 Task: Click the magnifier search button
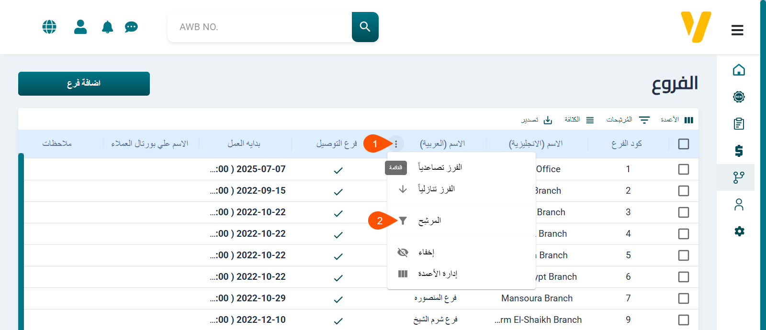(365, 27)
